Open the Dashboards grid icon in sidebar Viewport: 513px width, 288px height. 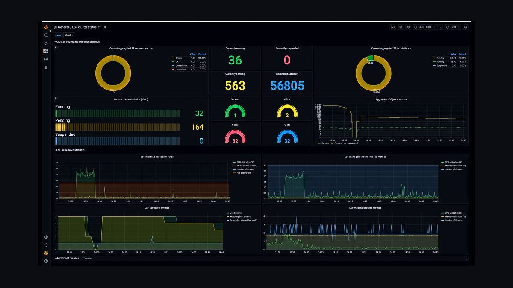click(46, 51)
